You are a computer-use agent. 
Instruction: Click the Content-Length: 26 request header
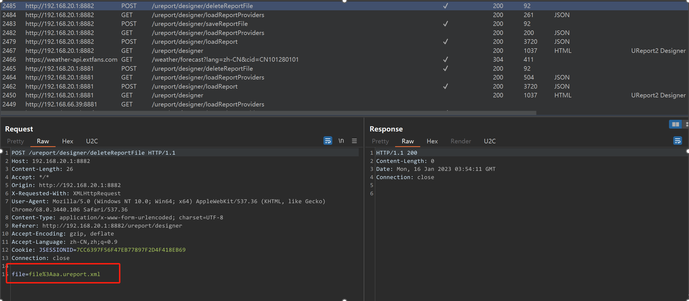tap(42, 169)
